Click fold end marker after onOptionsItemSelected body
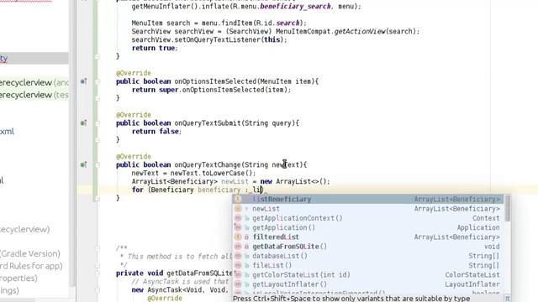538x302 pixels. 98,98
